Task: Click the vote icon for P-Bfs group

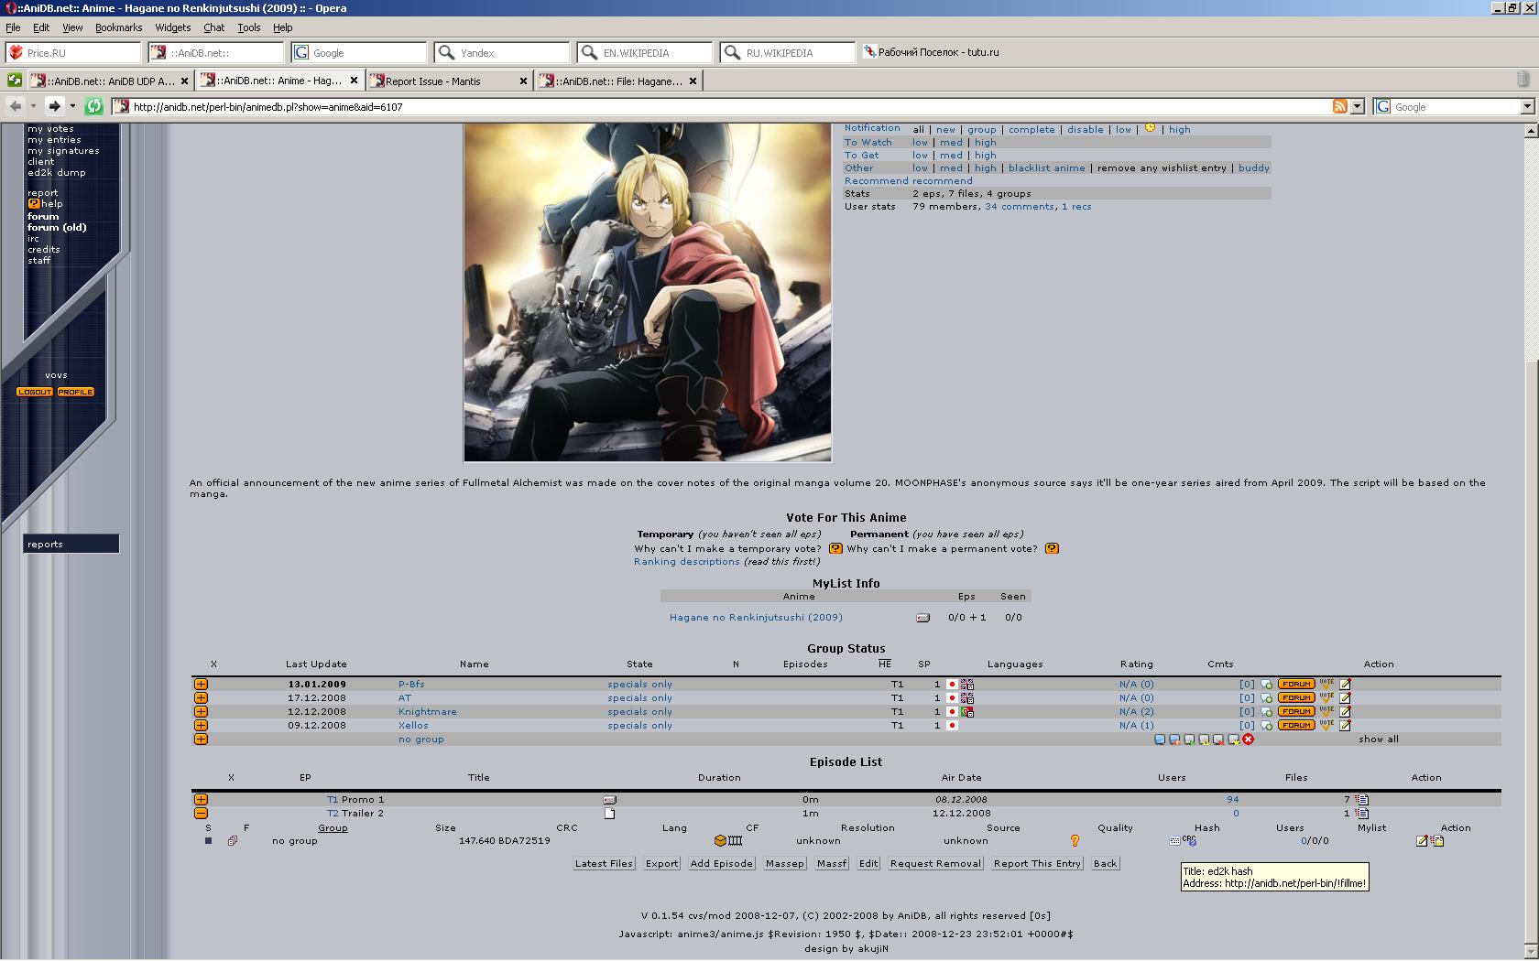Action: pos(1326,685)
